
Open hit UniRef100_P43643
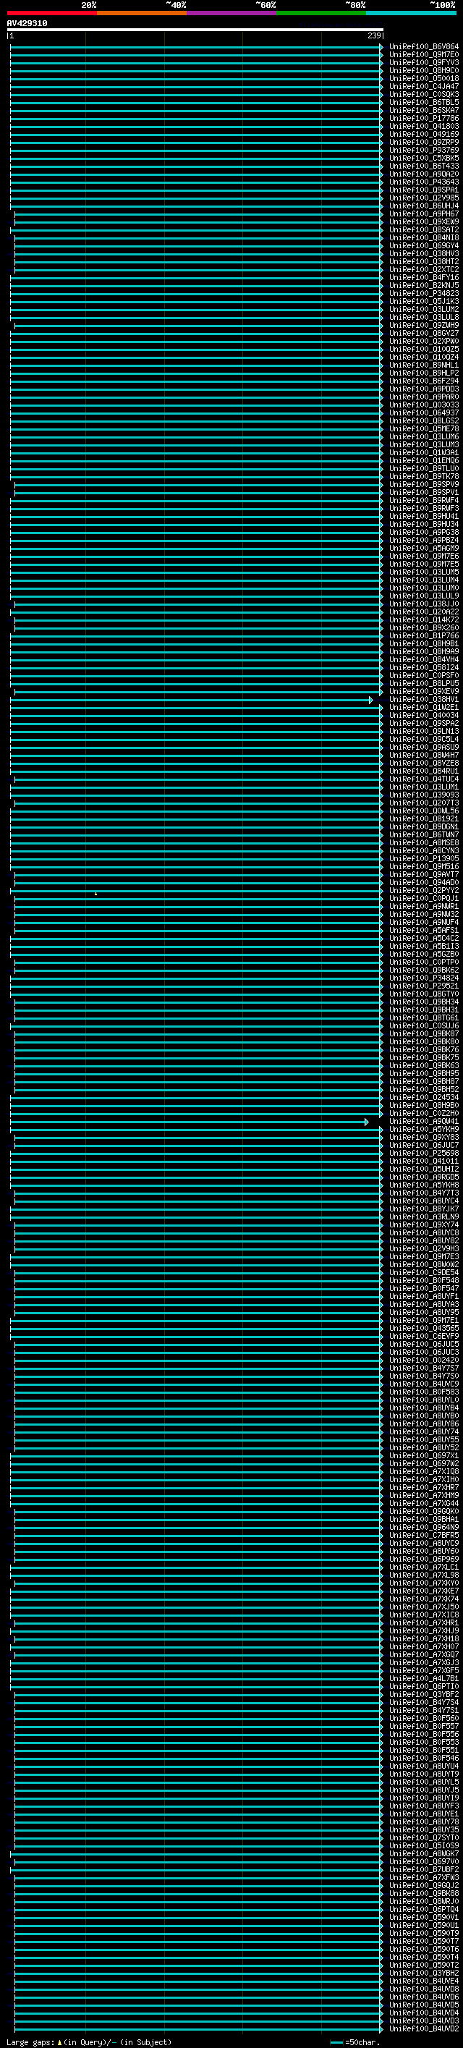tap(424, 182)
